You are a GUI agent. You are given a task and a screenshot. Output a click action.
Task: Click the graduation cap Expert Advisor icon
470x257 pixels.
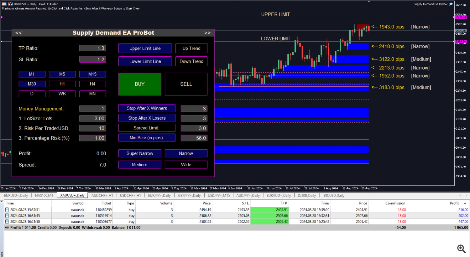[x=451, y=4]
